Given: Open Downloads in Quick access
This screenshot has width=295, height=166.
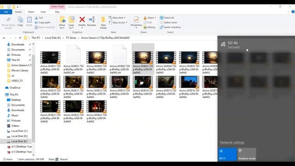Looking at the screenshot, I should (18, 44).
